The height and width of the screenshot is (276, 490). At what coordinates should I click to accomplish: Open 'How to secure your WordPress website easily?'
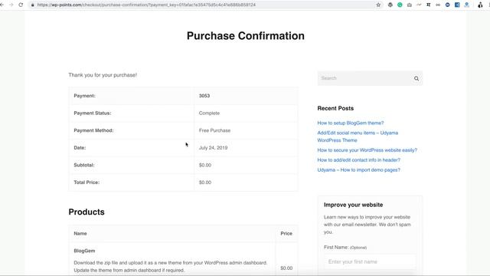pyautogui.click(x=367, y=150)
